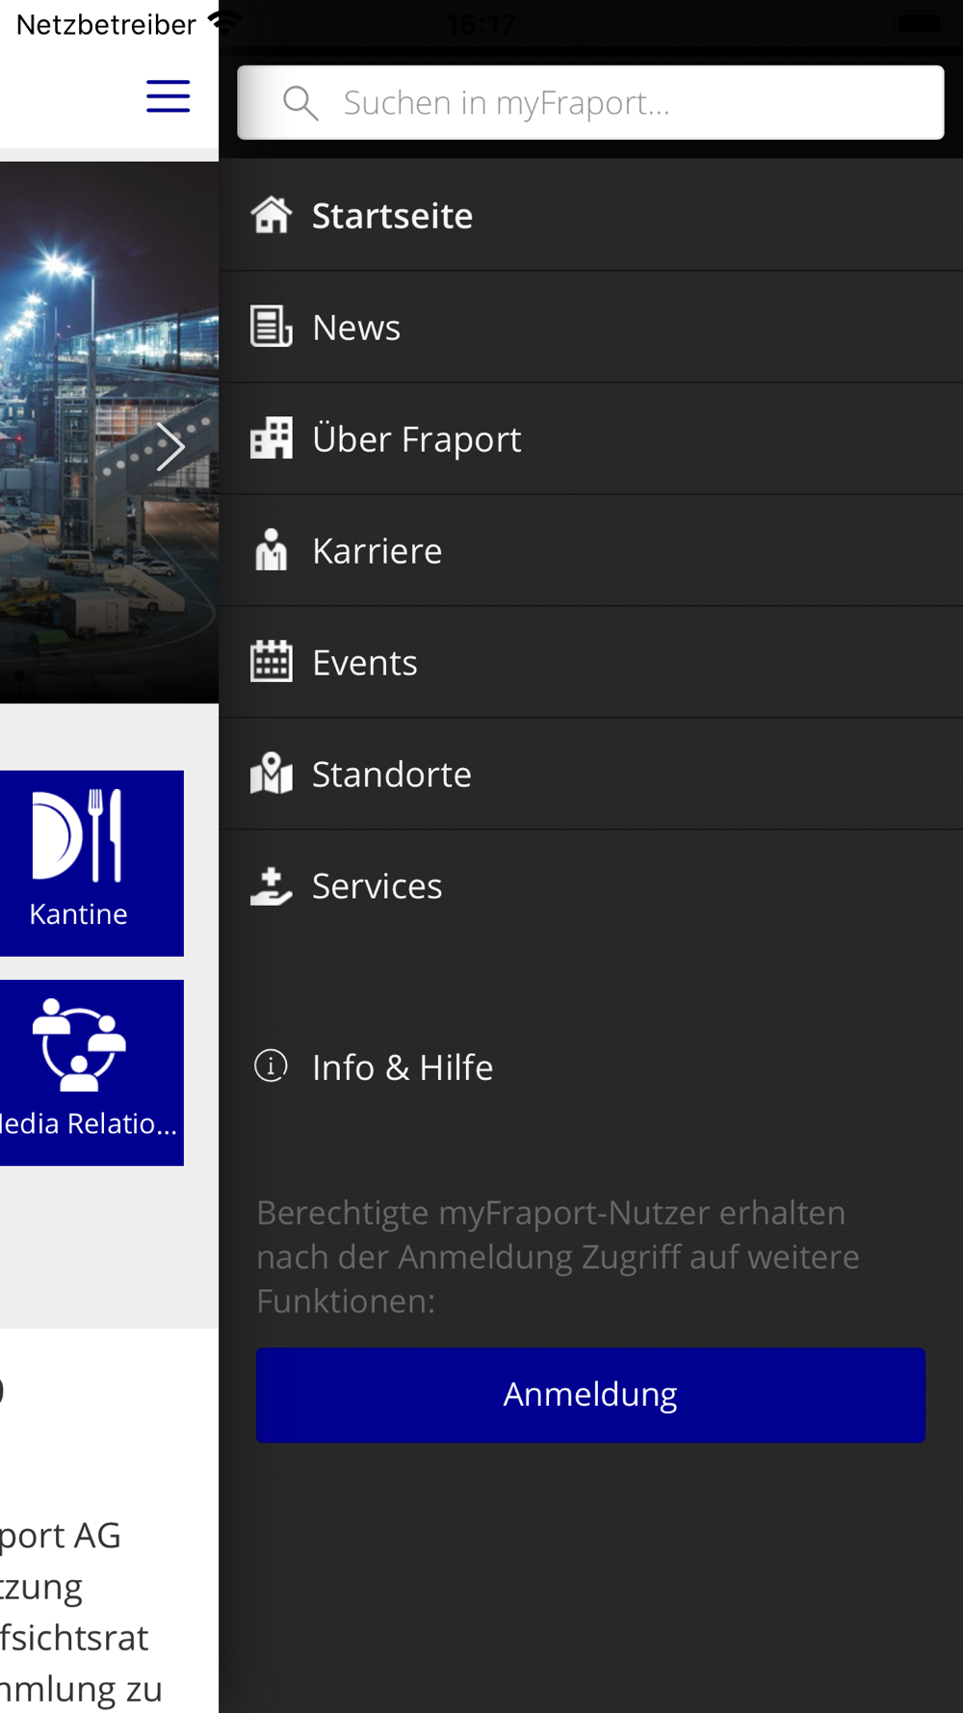
Task: Open the News menu entry
Action: (590, 327)
